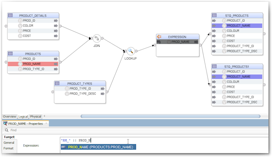Click the STG_PRODUCTS1 table grid icon

214,66
